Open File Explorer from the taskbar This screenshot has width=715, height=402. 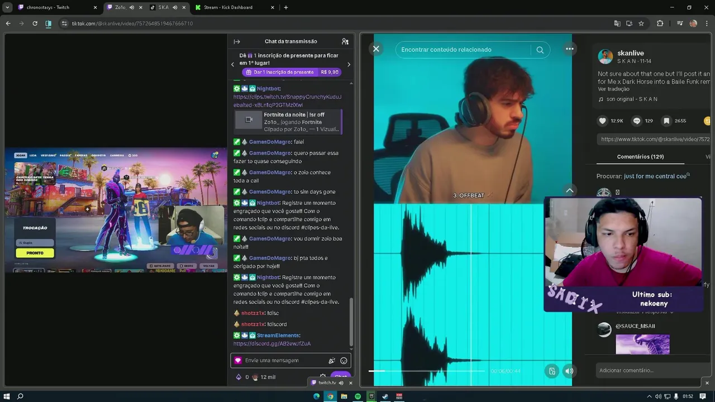[x=344, y=396]
